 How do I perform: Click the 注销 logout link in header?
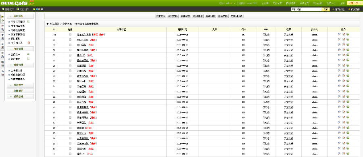tap(342, 3)
